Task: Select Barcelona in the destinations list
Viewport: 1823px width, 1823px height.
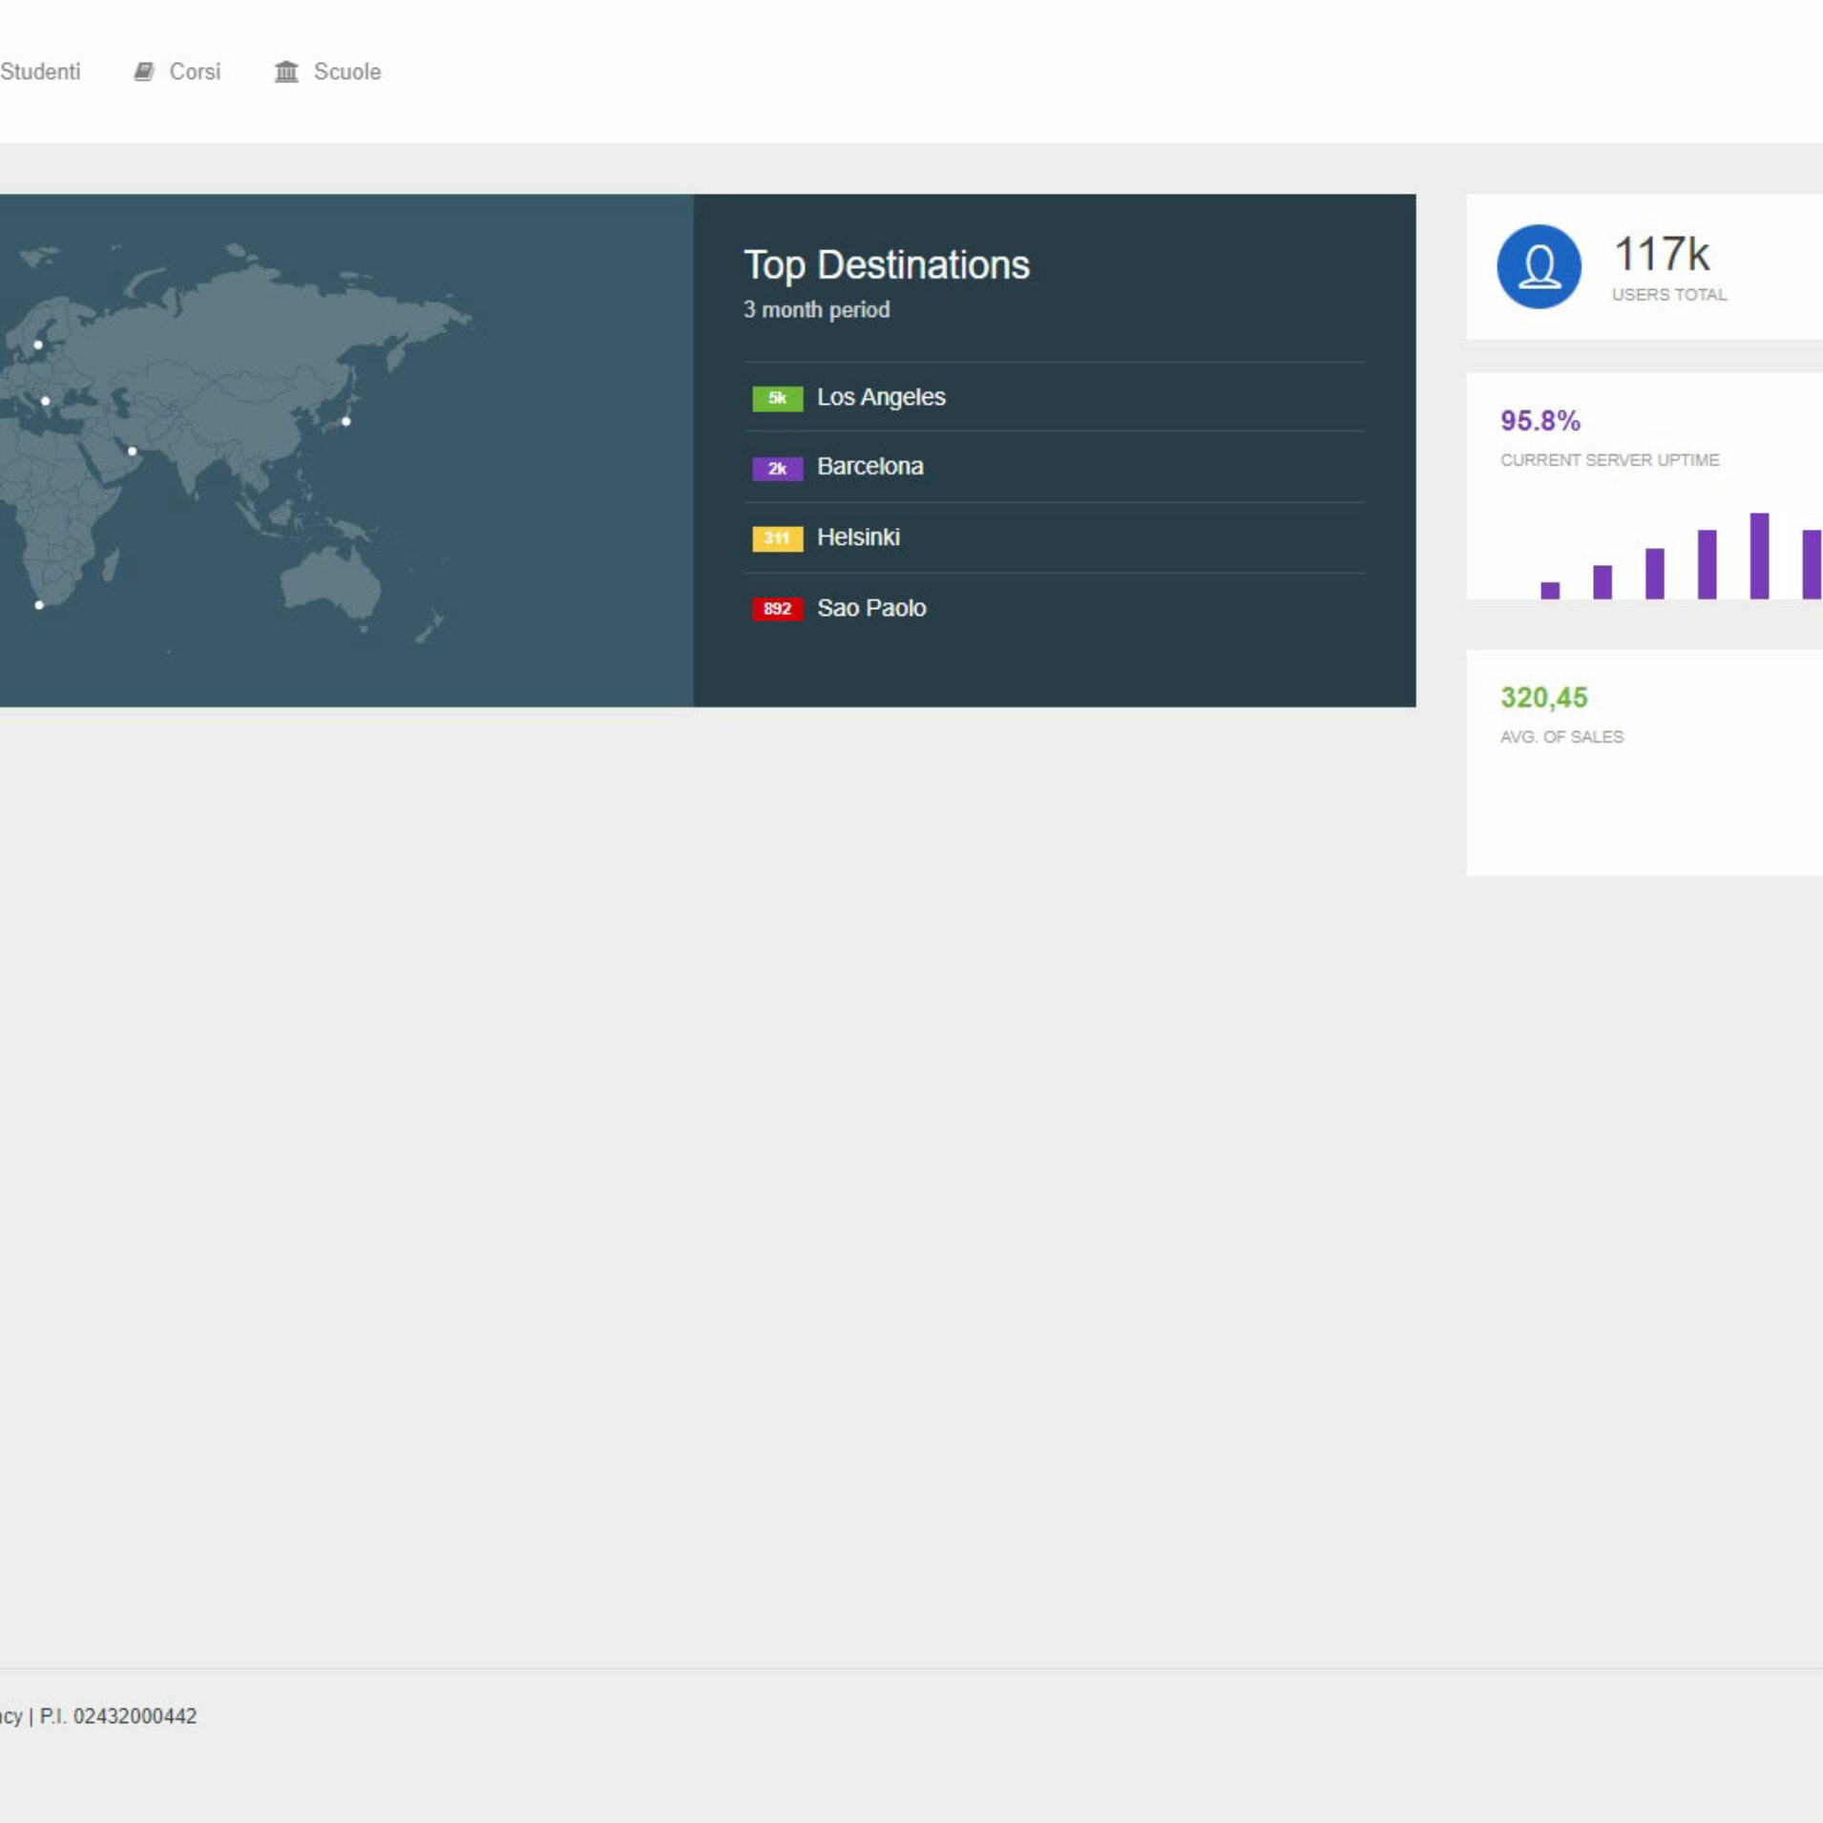Action: coord(870,467)
